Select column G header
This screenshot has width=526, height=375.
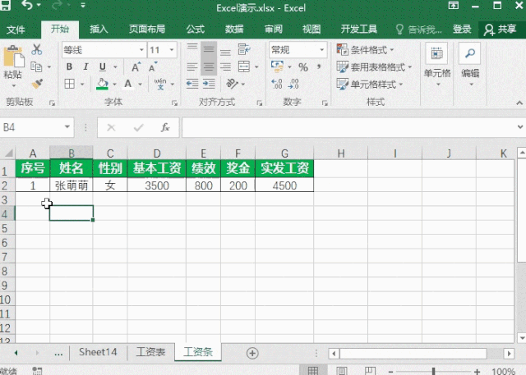click(284, 153)
